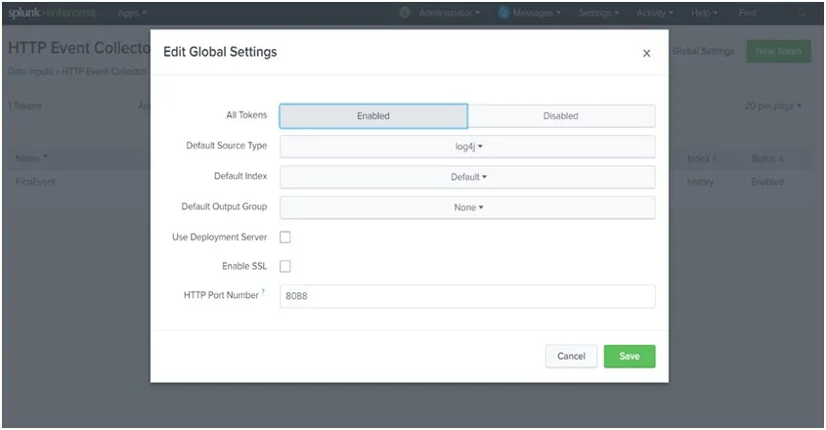This screenshot has width=826, height=430.
Task: Open the Activity menu
Action: click(x=655, y=13)
